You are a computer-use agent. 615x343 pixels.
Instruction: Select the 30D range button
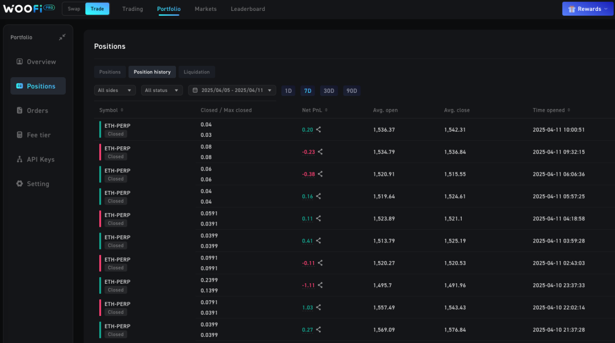(x=329, y=90)
